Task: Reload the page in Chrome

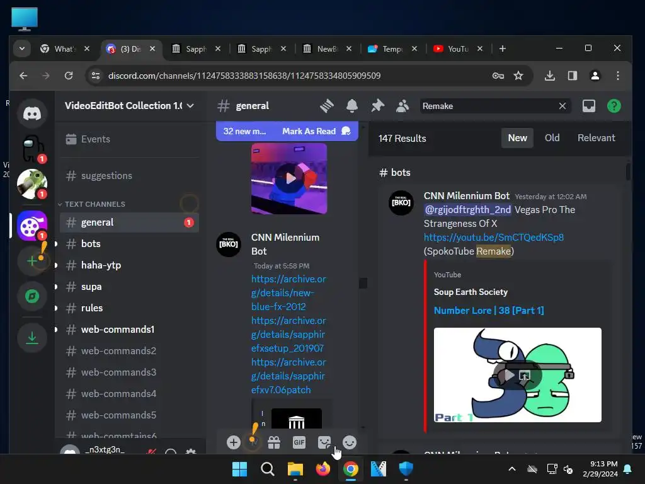Action: click(69, 76)
